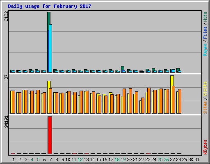Click the orange Sites bar for day 22
This screenshot has width=210, height=164.
pos(143,105)
